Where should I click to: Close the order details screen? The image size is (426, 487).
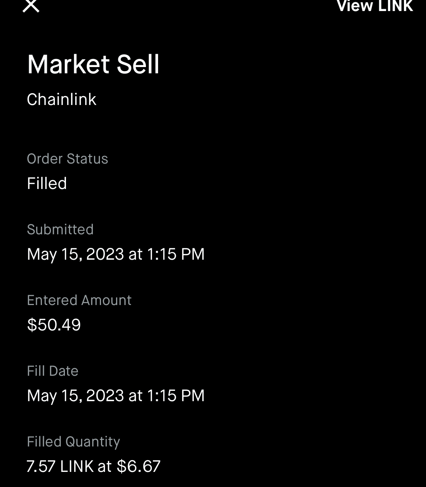pos(31,6)
